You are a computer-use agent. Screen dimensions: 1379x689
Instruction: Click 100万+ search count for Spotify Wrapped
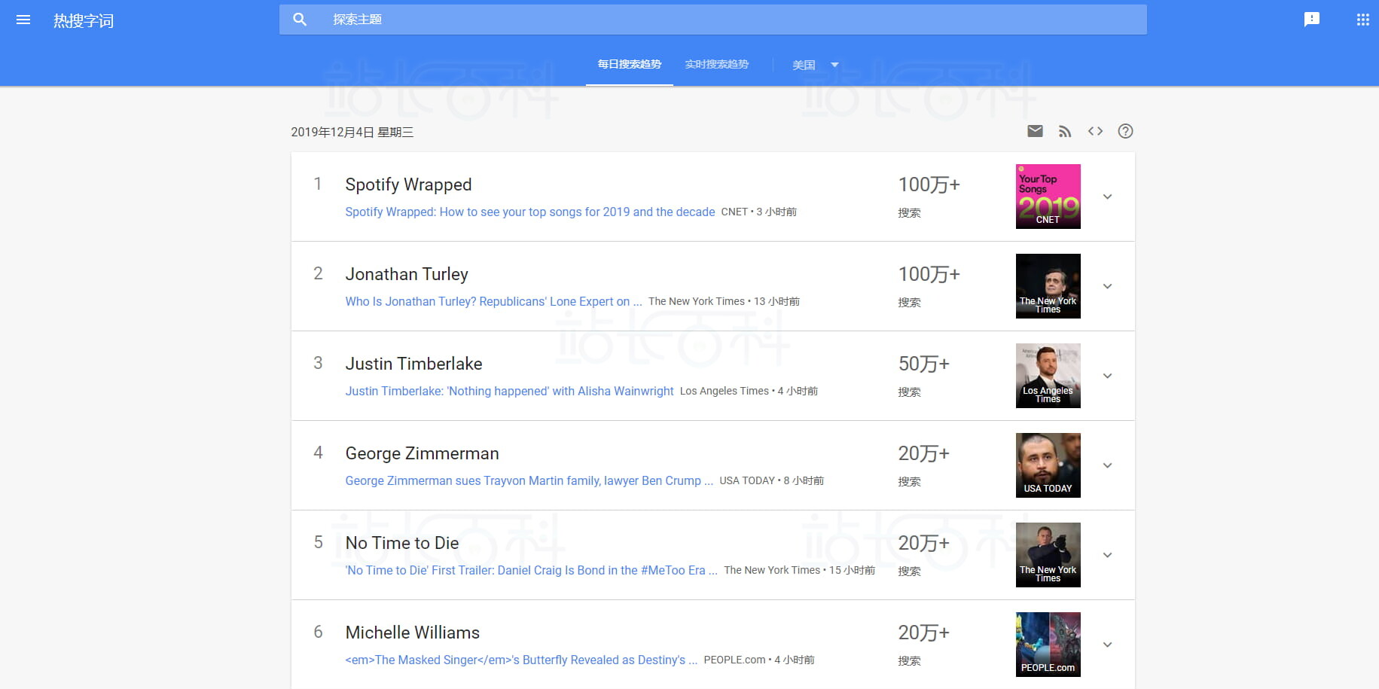pyautogui.click(x=929, y=185)
